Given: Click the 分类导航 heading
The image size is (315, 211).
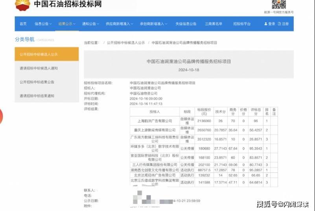Looking at the screenshot, I should (24, 39).
